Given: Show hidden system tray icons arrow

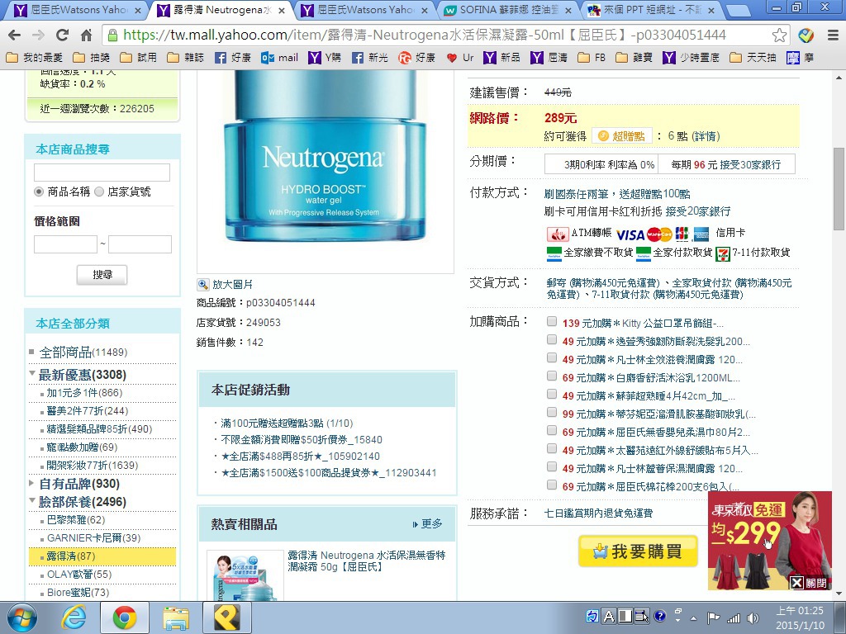Looking at the screenshot, I should click(x=693, y=618).
